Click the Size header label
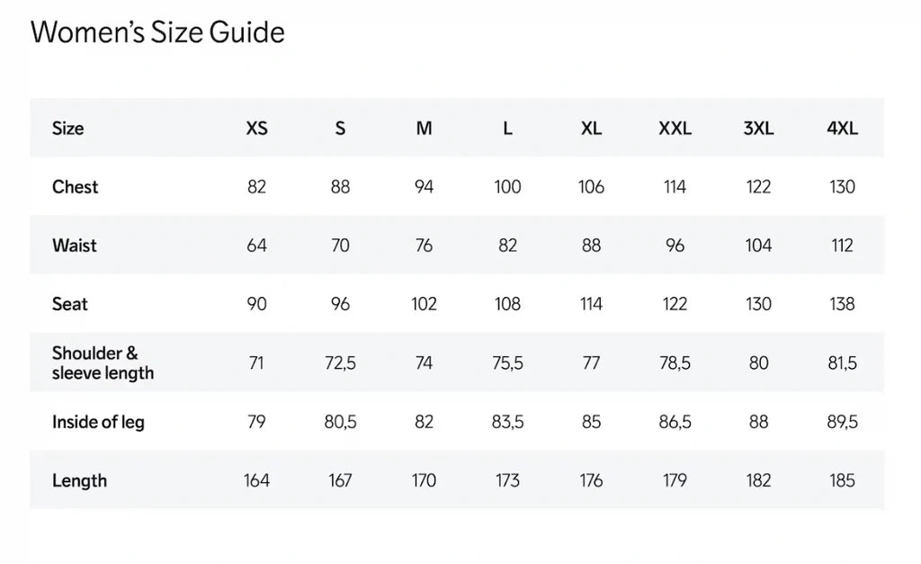 (x=67, y=129)
